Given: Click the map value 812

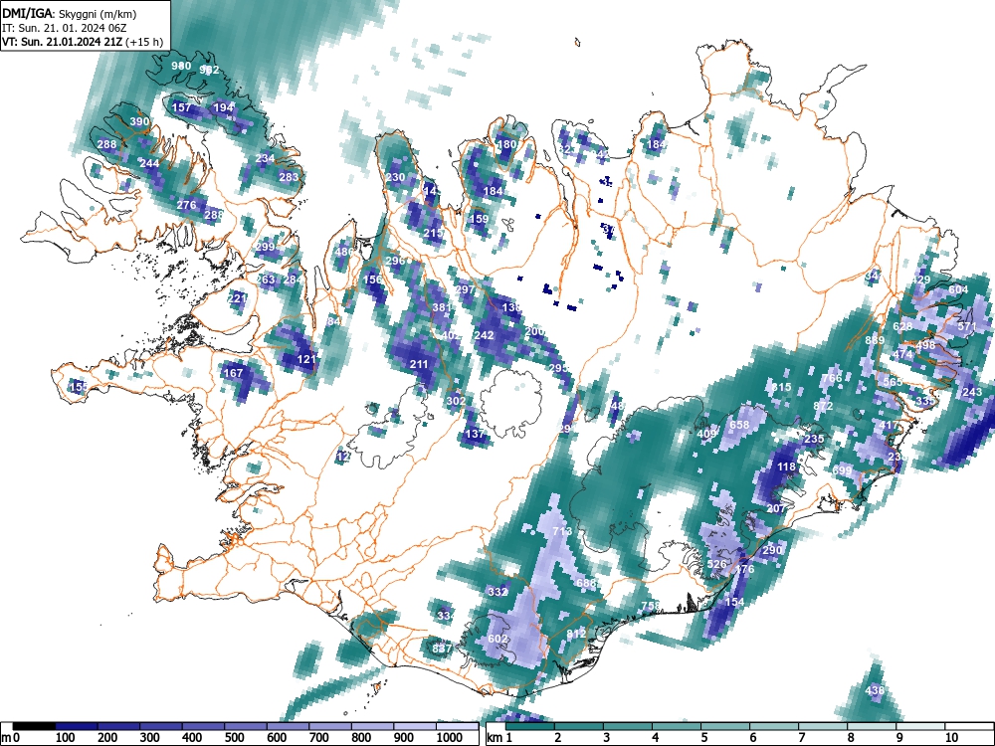Looking at the screenshot, I should (576, 633).
